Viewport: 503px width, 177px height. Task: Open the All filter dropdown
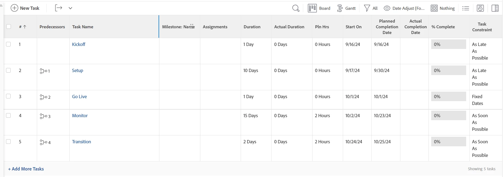(371, 8)
